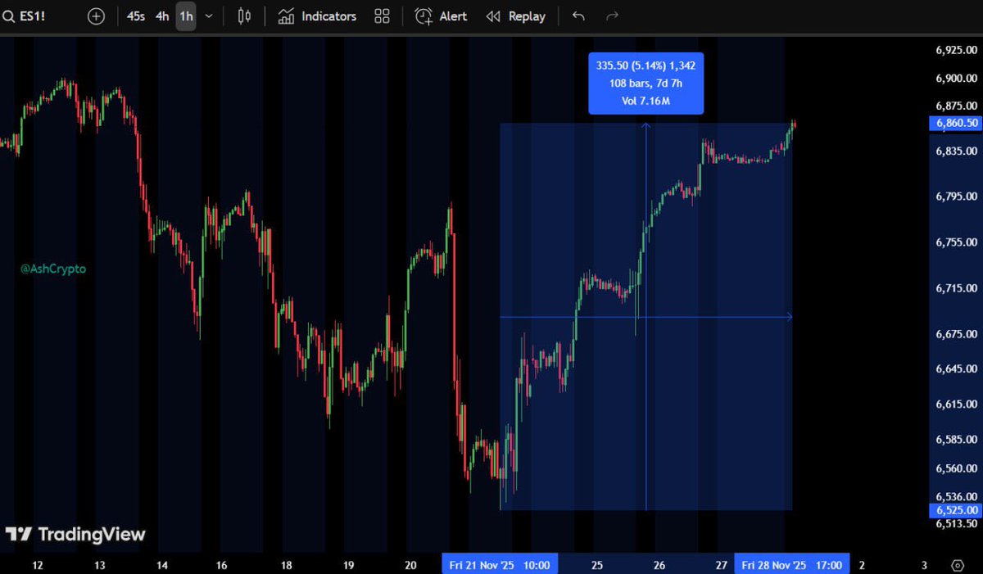This screenshot has height=574, width=983.
Task: Create an Alert
Action: click(x=441, y=16)
